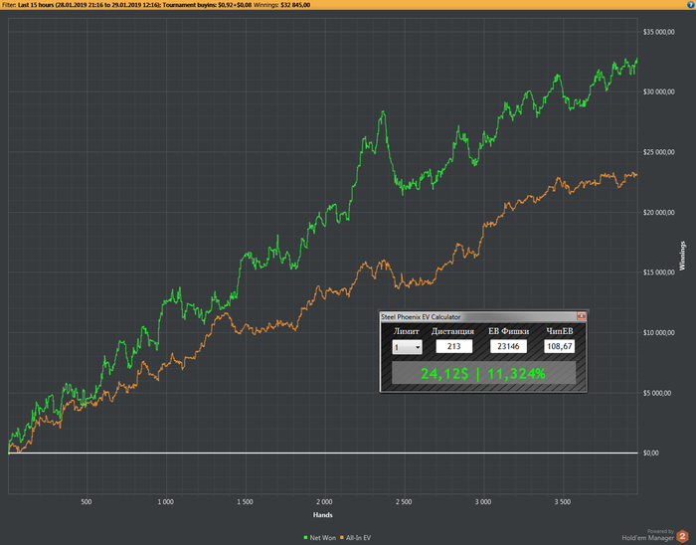Click the $10 000,00 axis label
This screenshot has width=696, height=545.
pos(658,332)
